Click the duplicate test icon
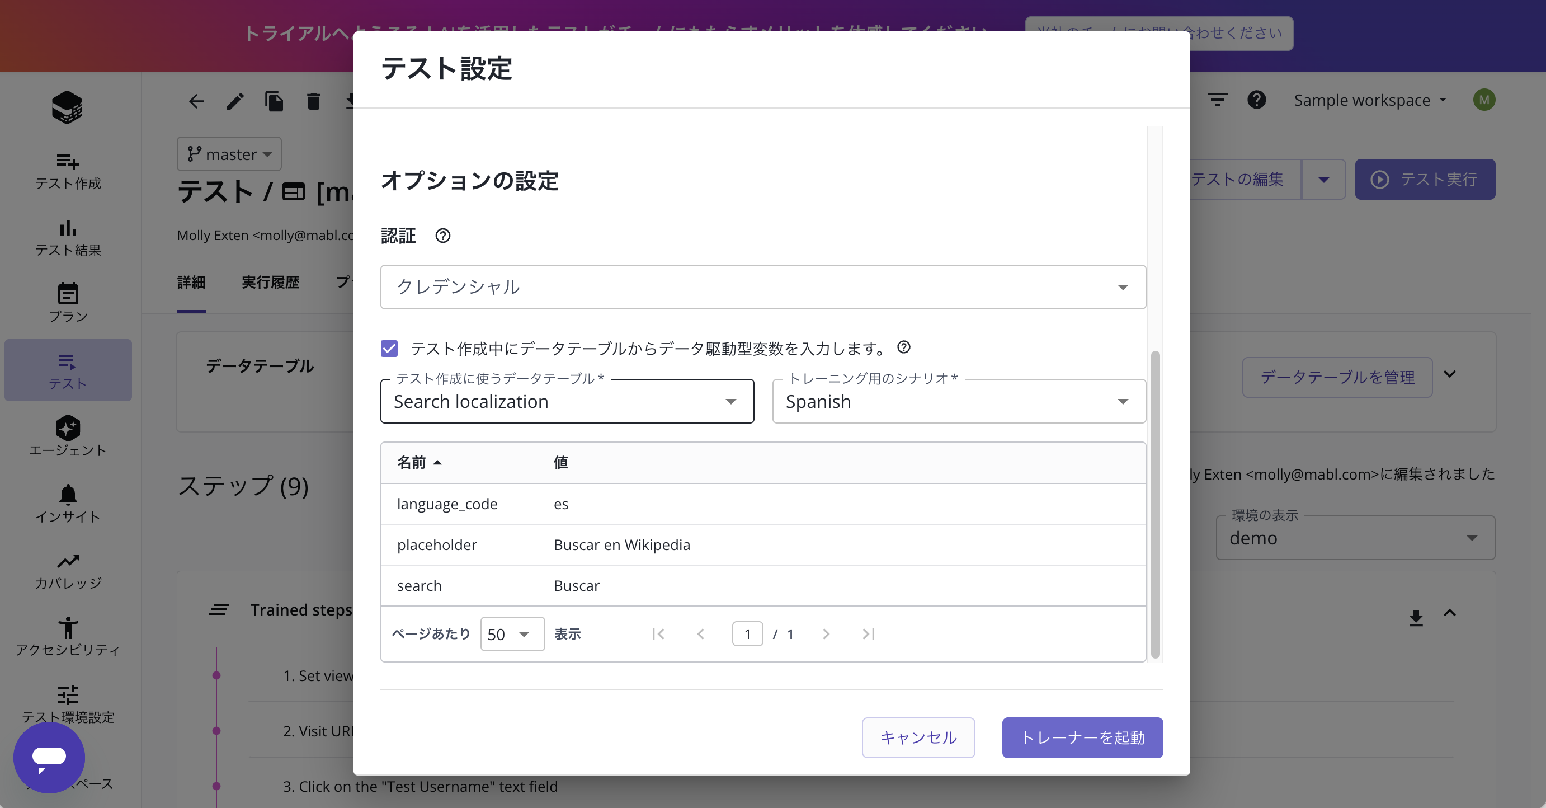The width and height of the screenshot is (1546, 808). 274,101
